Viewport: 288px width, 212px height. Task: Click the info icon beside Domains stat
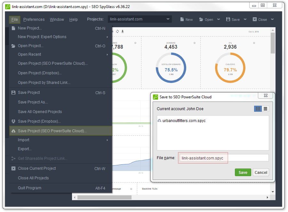click(x=195, y=43)
